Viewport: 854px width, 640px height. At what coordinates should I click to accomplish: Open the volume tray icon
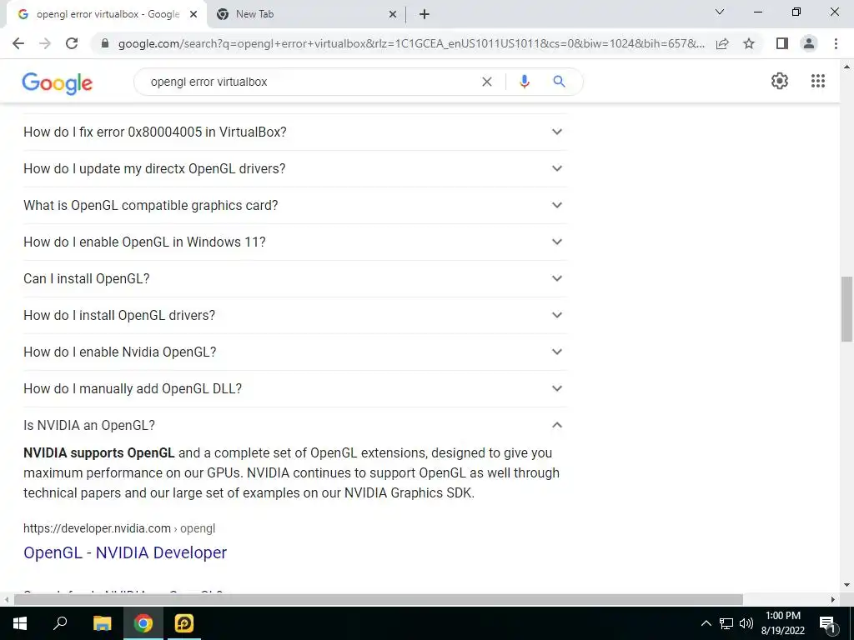(x=746, y=623)
